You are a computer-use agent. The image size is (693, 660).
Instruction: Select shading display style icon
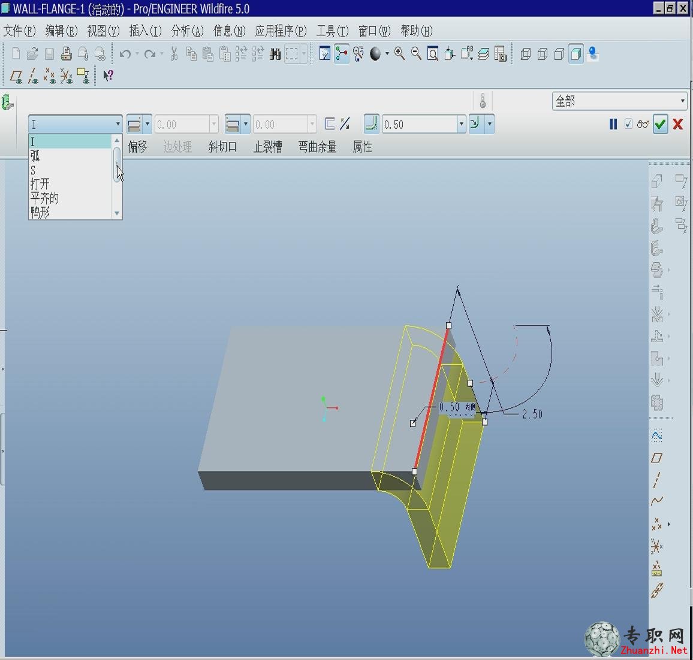point(576,55)
